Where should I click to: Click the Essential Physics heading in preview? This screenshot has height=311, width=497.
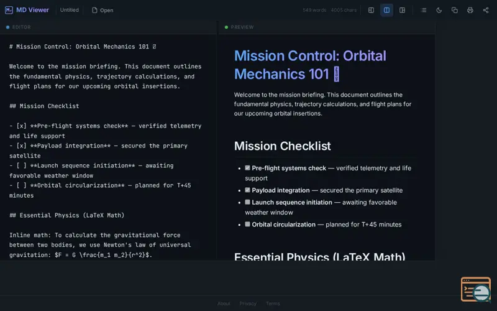319,256
